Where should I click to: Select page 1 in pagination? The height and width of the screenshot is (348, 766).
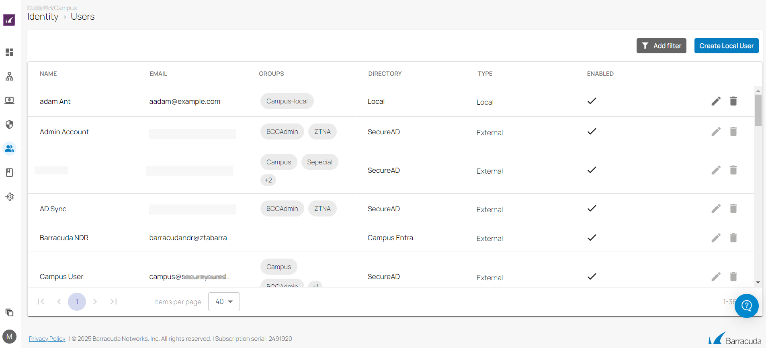pyautogui.click(x=77, y=301)
